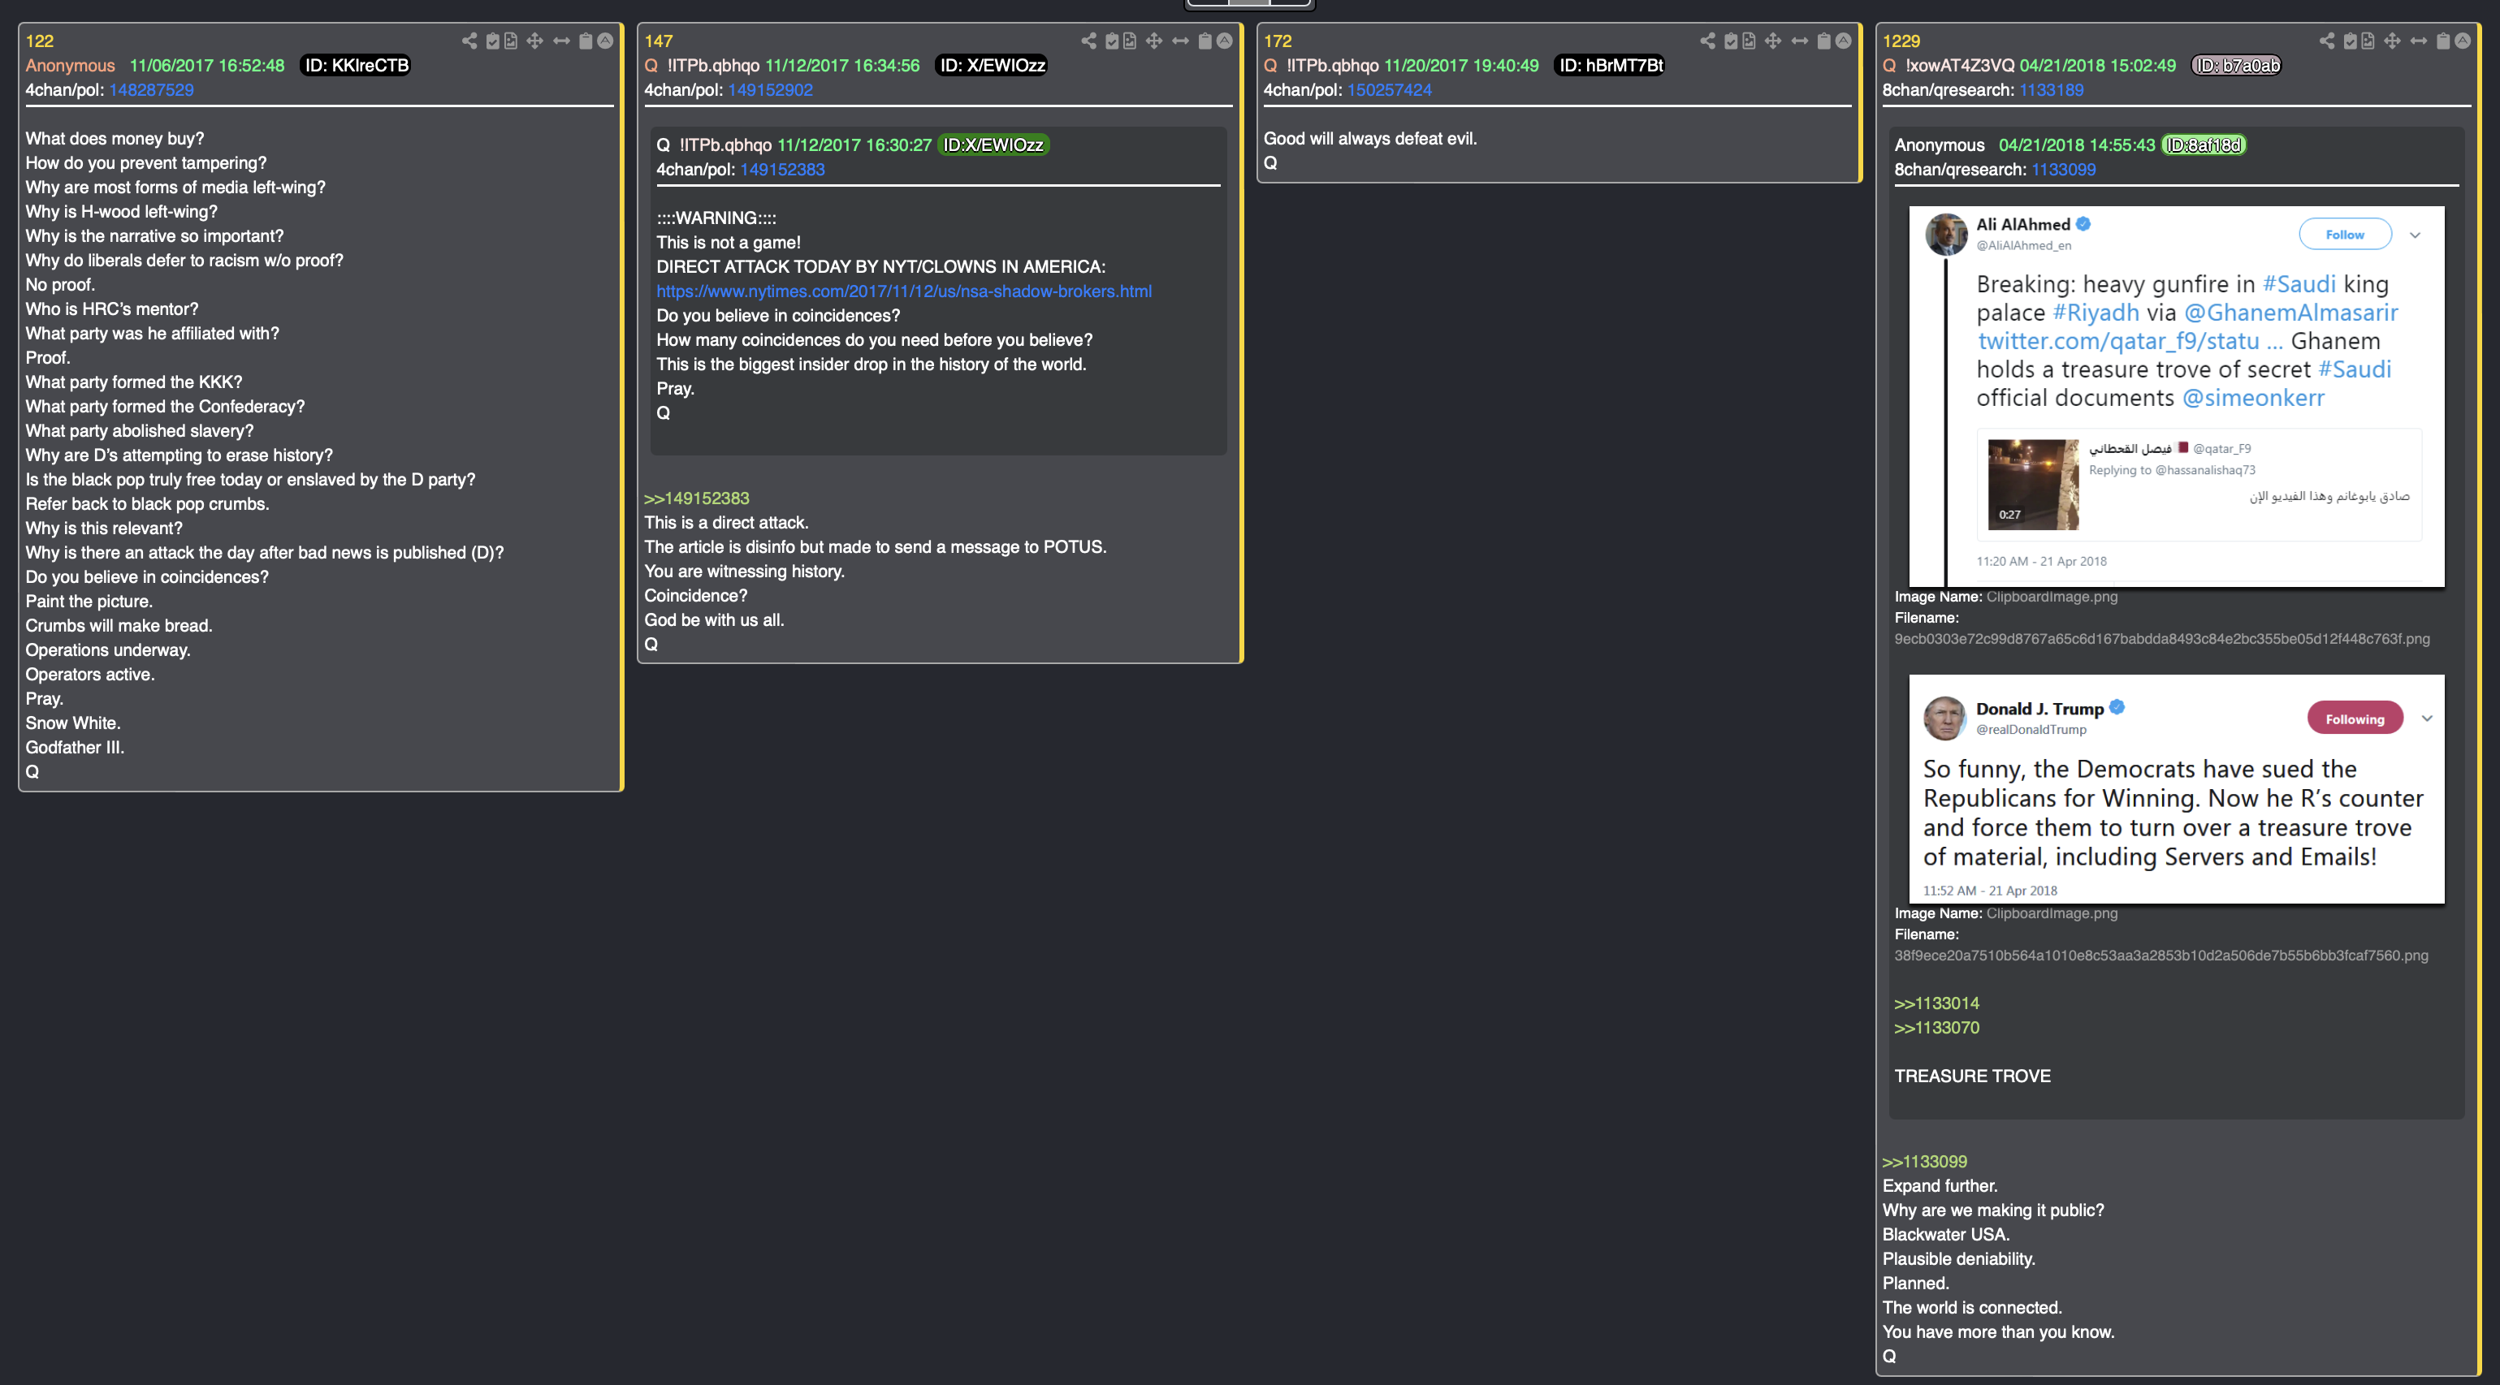Click the circled-A icon on post 1229
The height and width of the screenshot is (1385, 2500).
pyautogui.click(x=2462, y=41)
